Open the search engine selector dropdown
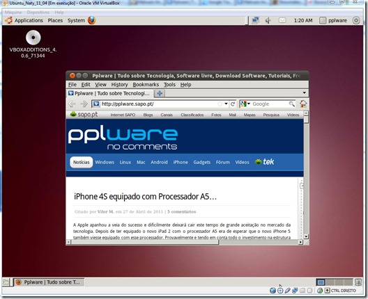This screenshot has width=368, height=299. (245, 104)
